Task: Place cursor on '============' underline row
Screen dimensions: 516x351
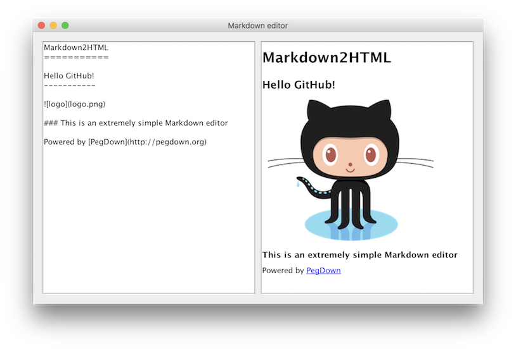Action: [76, 58]
